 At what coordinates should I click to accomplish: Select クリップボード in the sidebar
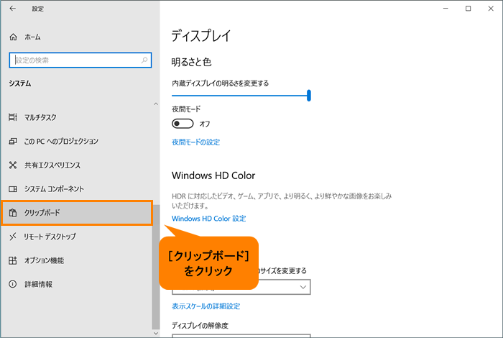pyautogui.click(x=77, y=212)
